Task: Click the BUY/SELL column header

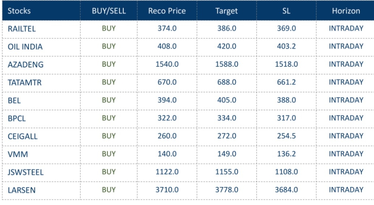Action: click(x=109, y=11)
